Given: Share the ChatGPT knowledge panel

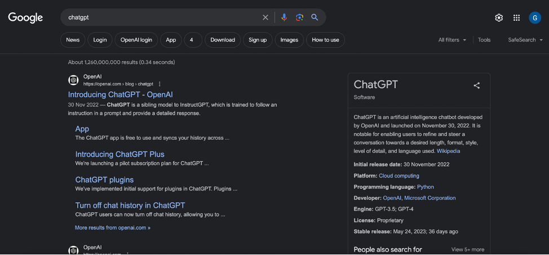Looking at the screenshot, I should [x=476, y=85].
